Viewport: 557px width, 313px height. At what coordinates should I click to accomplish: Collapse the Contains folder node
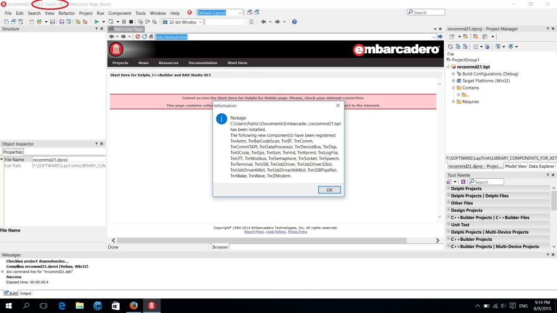click(x=453, y=87)
